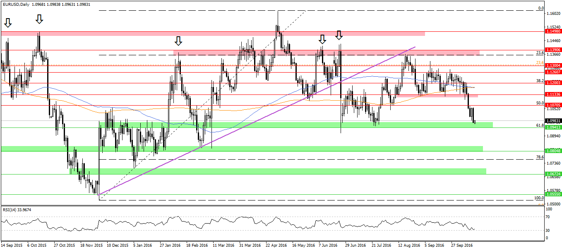Click the down arrow above October 2015 peak
This screenshot has height=250, width=562.
click(x=39, y=19)
